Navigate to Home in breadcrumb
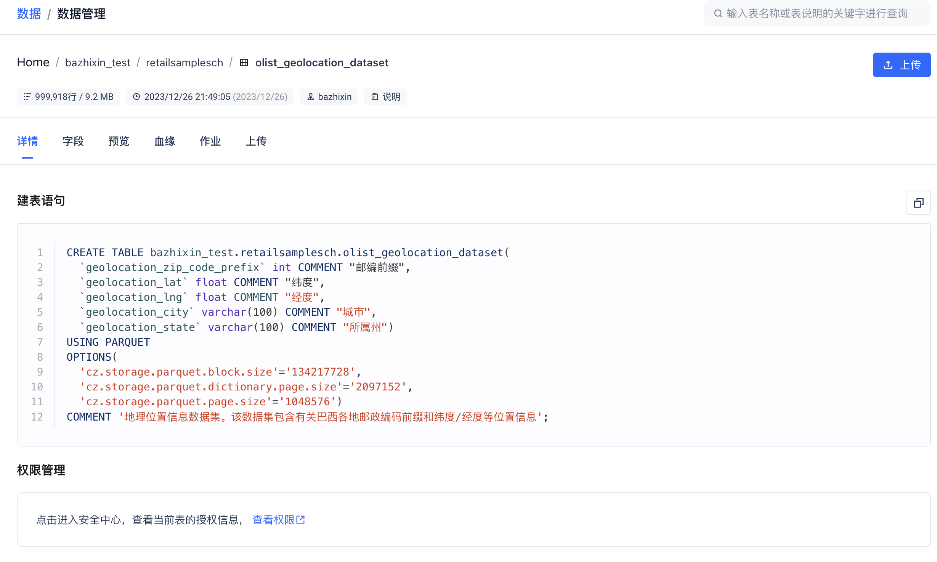Screen dimensions: 937x562 (x=33, y=63)
